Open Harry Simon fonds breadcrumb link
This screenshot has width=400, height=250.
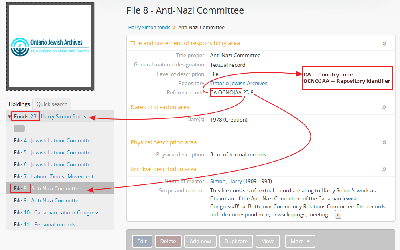coord(149,28)
